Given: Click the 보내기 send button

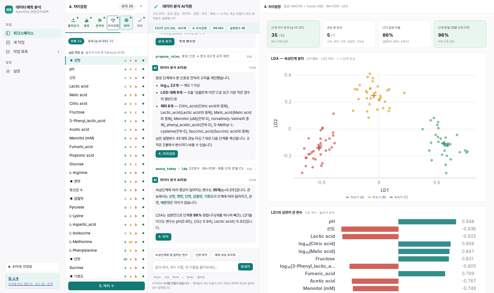Looking at the screenshot, I should point(245,267).
